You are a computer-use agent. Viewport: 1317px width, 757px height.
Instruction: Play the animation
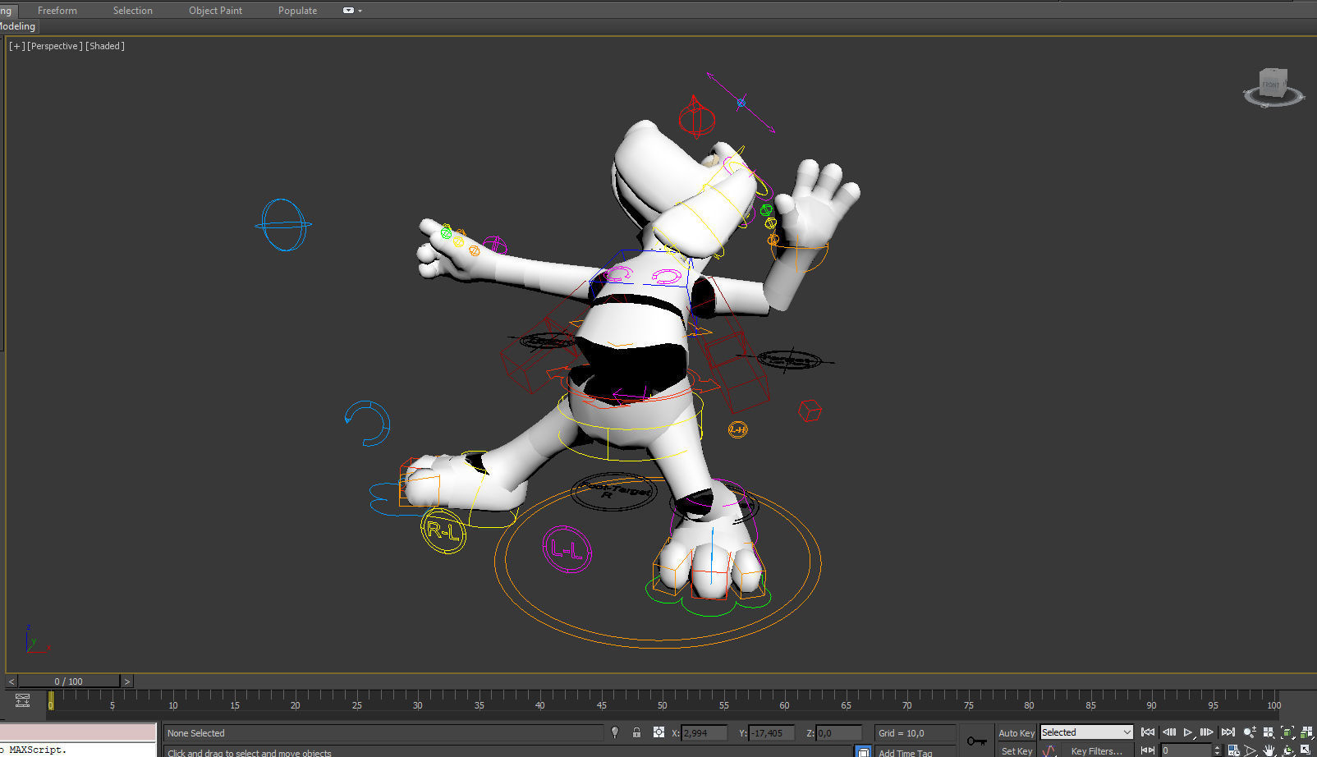point(1187,732)
